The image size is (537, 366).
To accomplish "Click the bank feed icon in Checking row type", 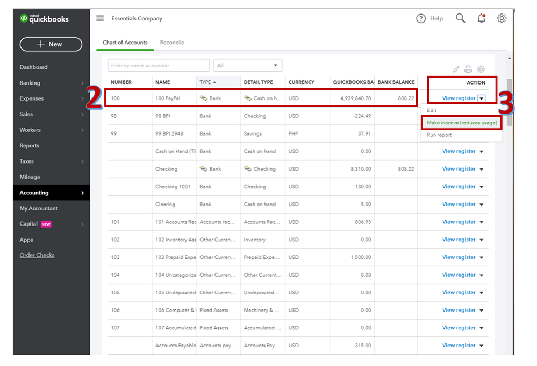I will 203,169.
